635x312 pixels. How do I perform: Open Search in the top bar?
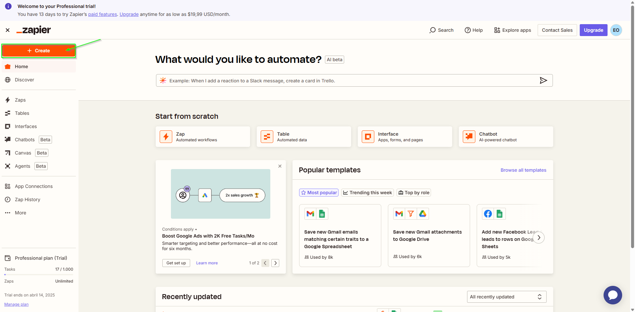coord(441,30)
